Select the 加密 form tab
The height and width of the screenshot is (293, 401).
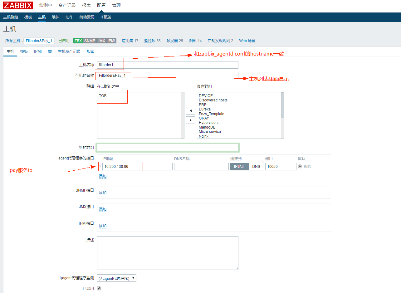[x=90, y=51]
